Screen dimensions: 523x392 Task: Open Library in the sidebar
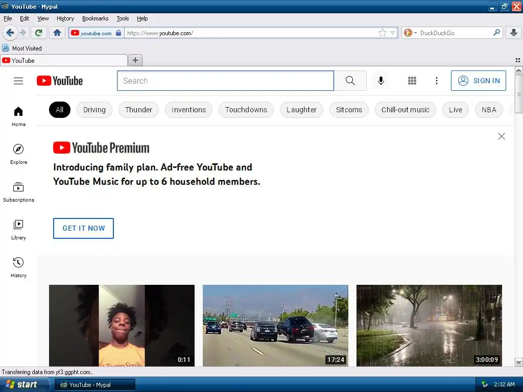(18, 230)
